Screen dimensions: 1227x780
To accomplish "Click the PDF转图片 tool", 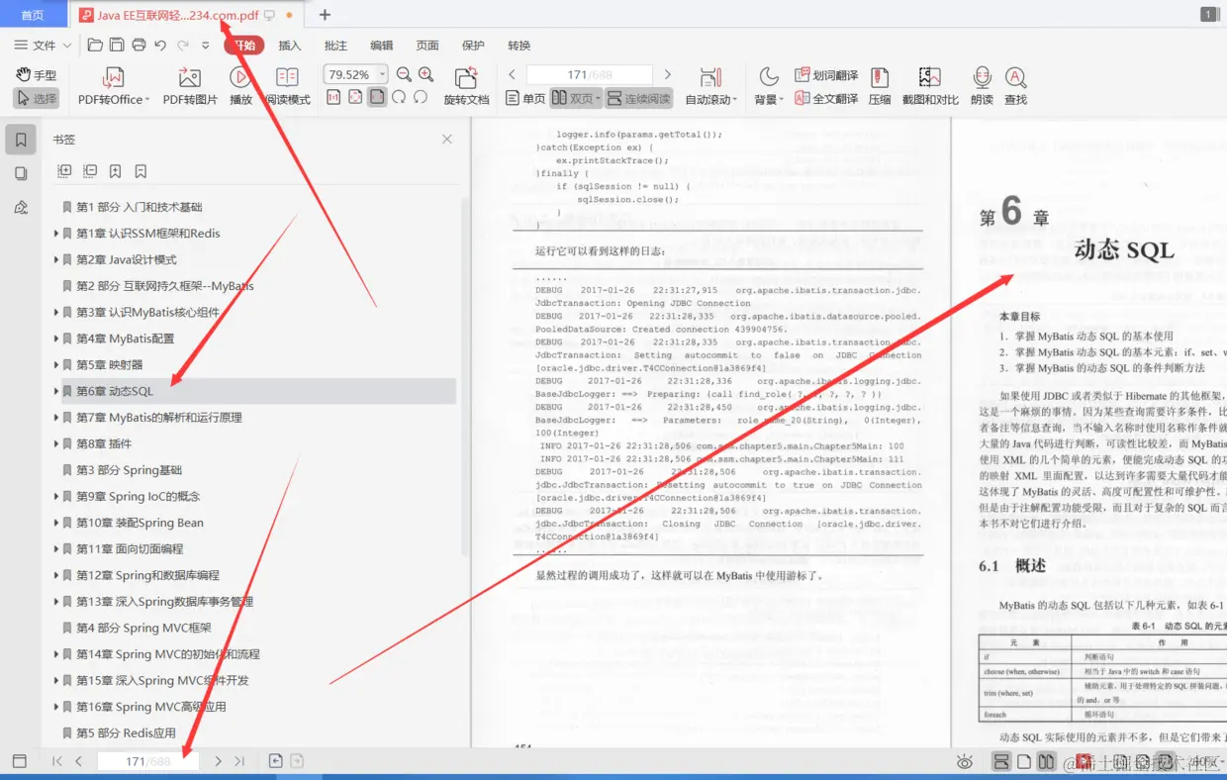I will [x=190, y=86].
